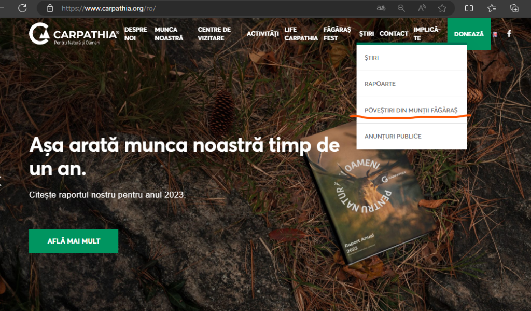Open the translate page icon
This screenshot has width=531, height=311.
click(x=381, y=8)
